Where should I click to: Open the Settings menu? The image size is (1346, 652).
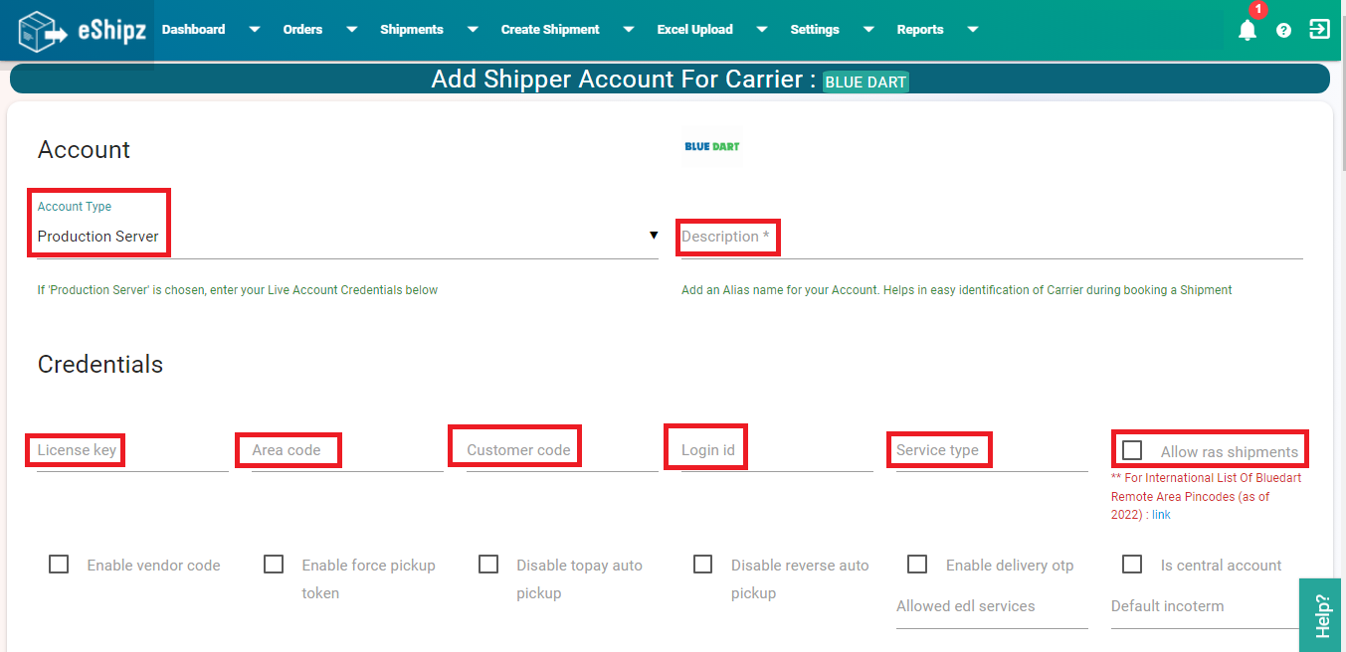[x=815, y=30]
